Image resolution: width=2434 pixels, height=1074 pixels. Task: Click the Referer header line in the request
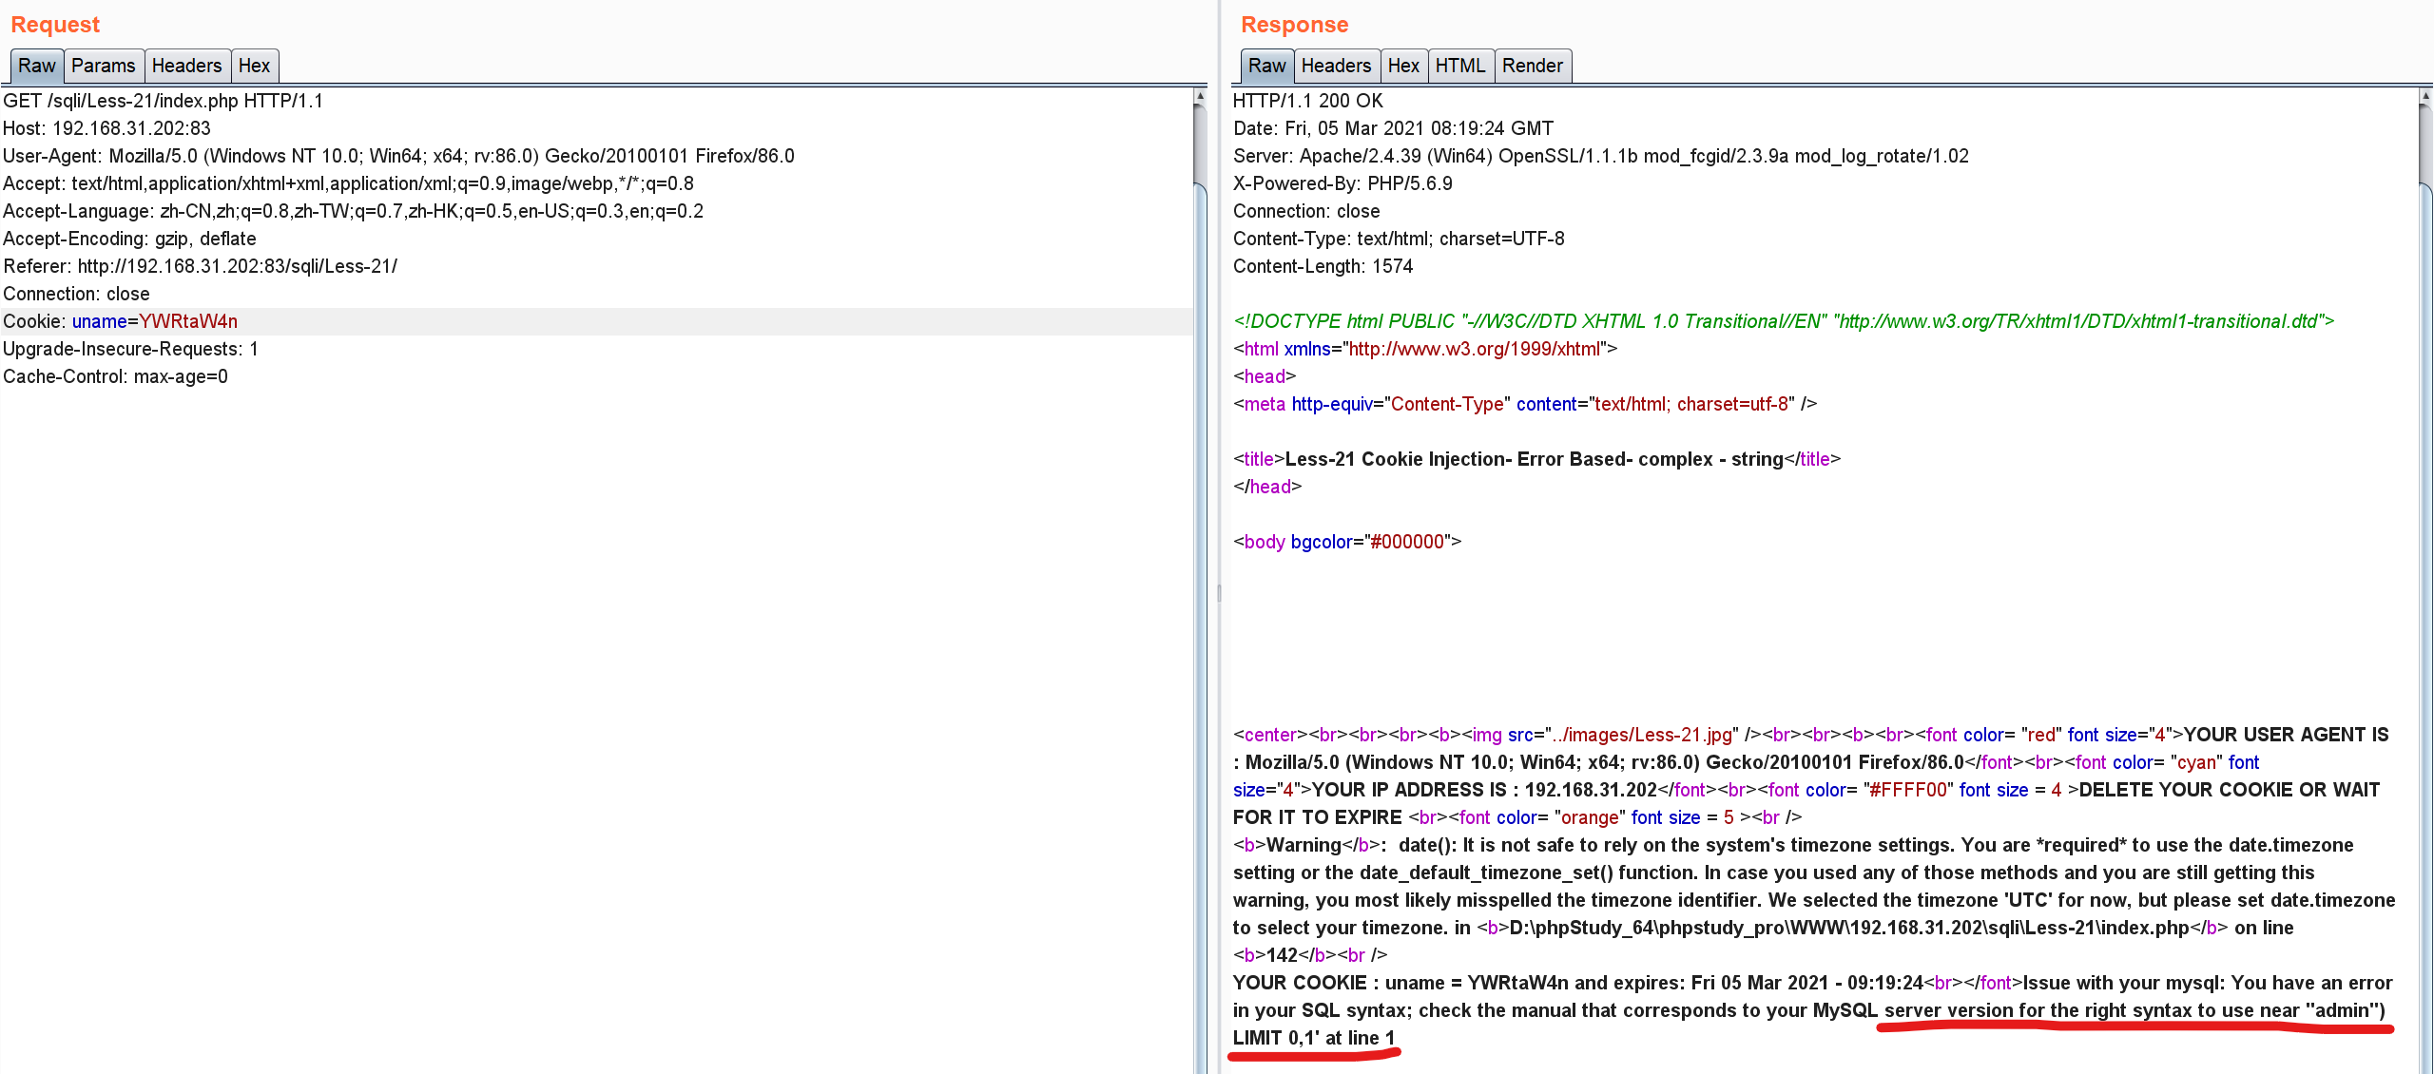click(200, 266)
